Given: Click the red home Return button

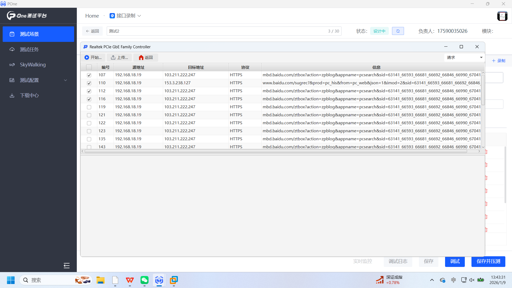Looking at the screenshot, I should [146, 57].
